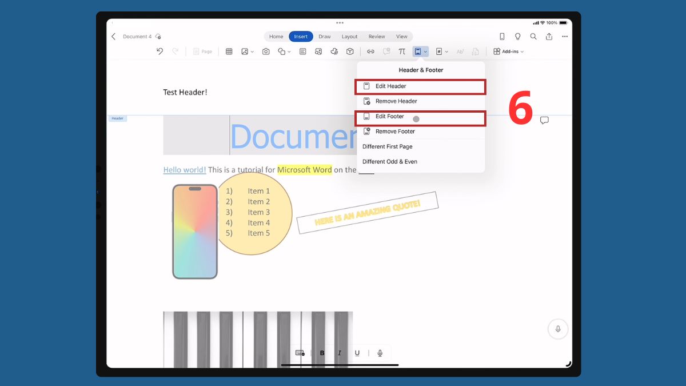Image resolution: width=686 pixels, height=386 pixels.
Task: Switch to the View tab
Action: pos(402,37)
